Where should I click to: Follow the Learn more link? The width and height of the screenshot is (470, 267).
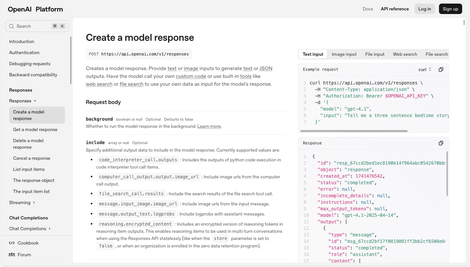pyautogui.click(x=209, y=126)
